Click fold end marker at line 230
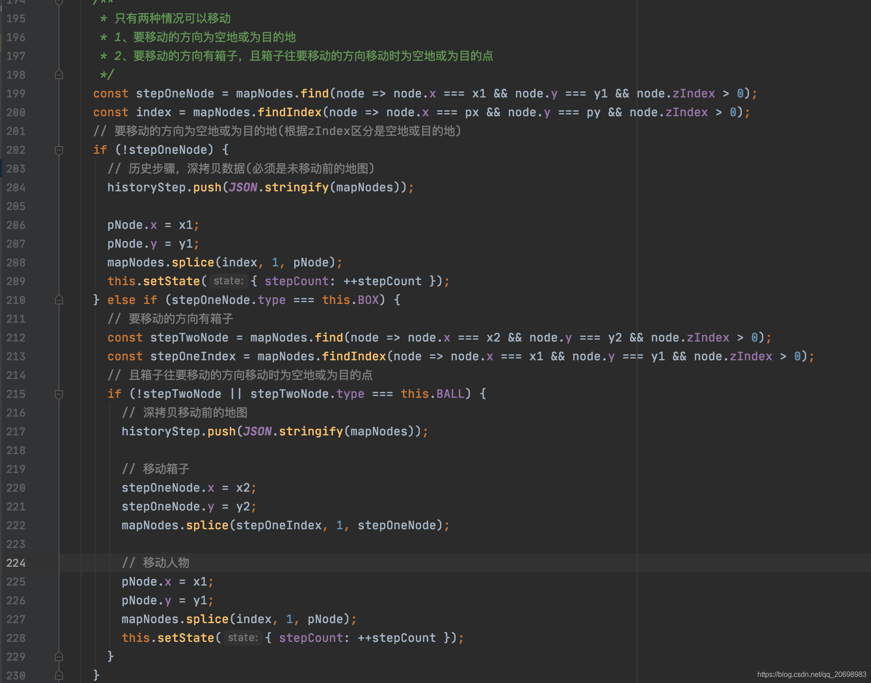Image resolution: width=871 pixels, height=683 pixels. (59, 675)
